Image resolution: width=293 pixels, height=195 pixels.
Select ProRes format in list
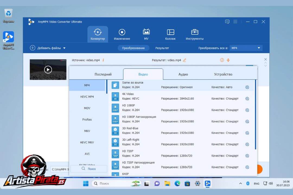(x=87, y=119)
